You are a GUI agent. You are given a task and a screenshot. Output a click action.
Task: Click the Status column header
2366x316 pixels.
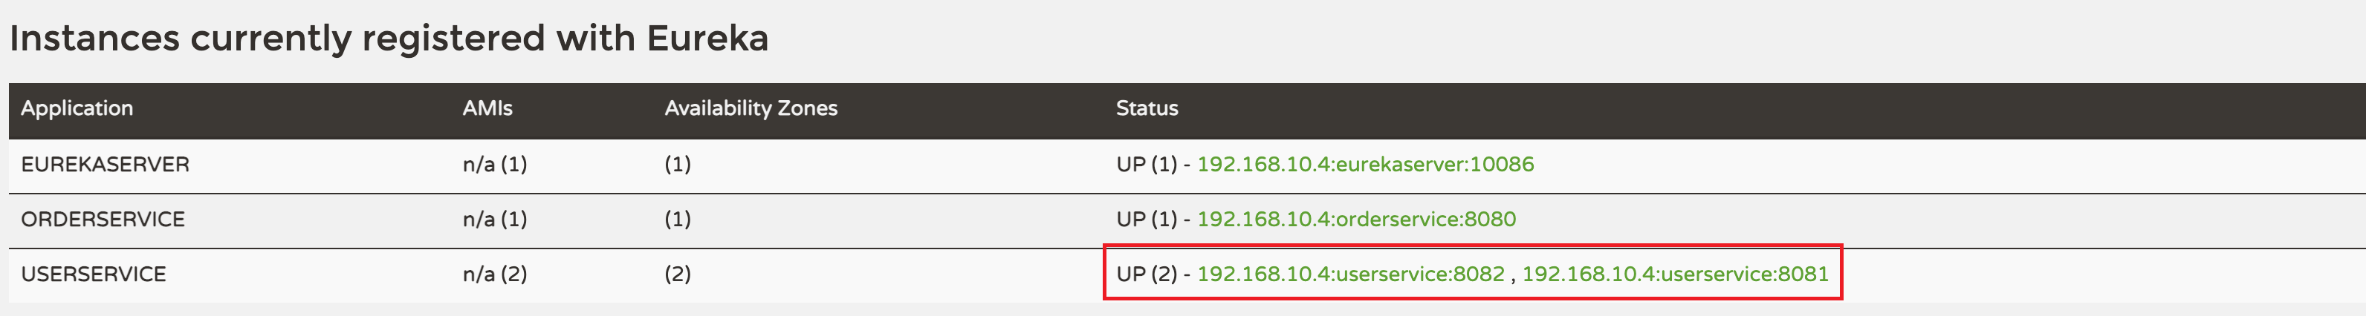[1147, 108]
